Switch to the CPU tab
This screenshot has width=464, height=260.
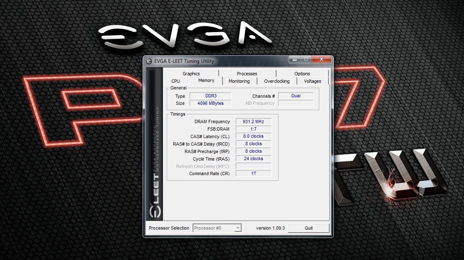tap(176, 81)
